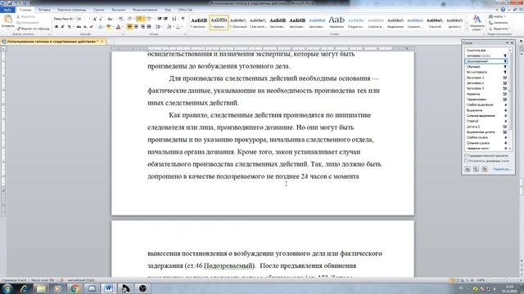Switch to the Рецензирование tab

(145, 10)
